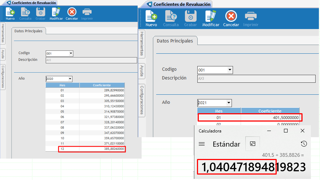Open the Calculadora hamburger menu
Screen dimensions: 320x180
[x=201, y=144]
